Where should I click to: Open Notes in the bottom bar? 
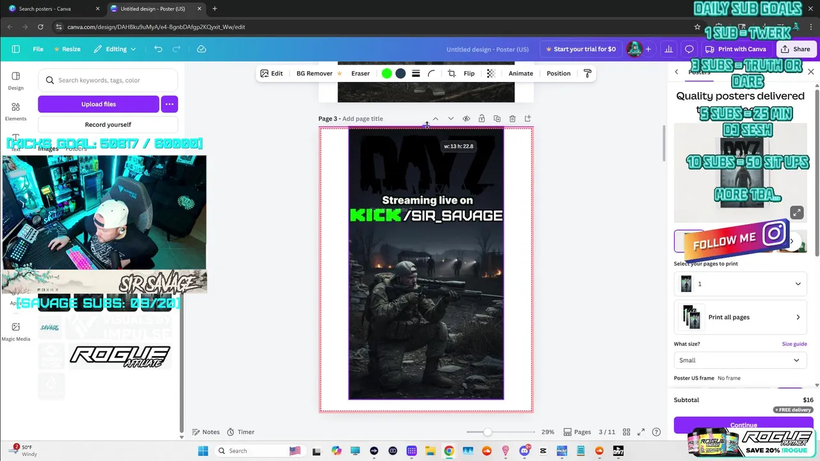click(206, 432)
